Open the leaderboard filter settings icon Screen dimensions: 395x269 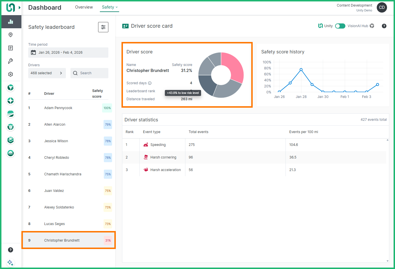[103, 27]
